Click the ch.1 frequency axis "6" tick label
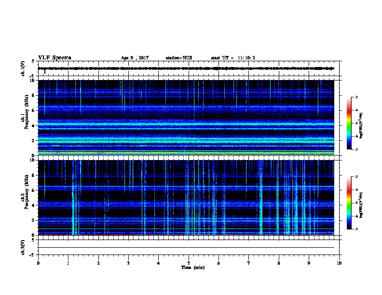382x295 pixels. point(33,110)
